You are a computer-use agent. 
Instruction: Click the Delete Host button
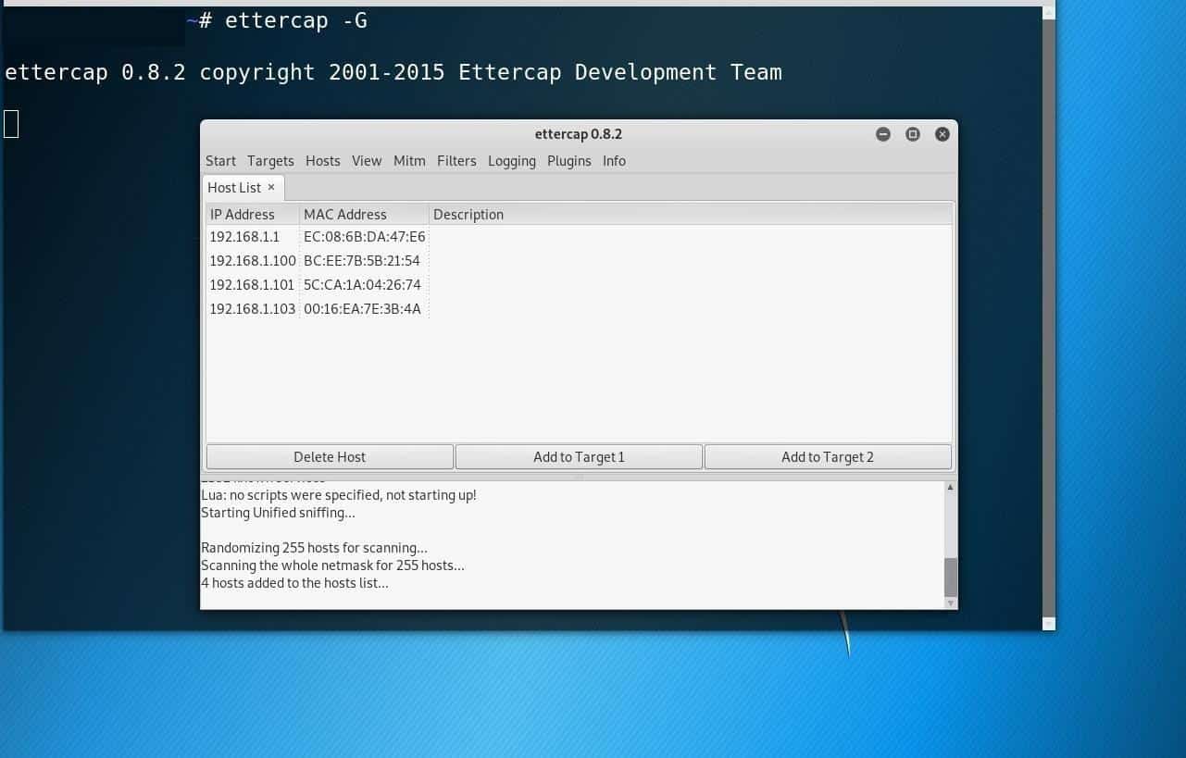pos(330,457)
